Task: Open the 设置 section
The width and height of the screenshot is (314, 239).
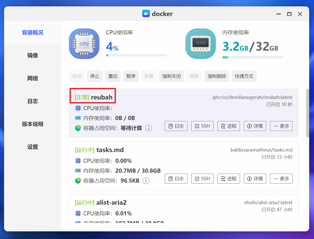Action: [x=32, y=147]
